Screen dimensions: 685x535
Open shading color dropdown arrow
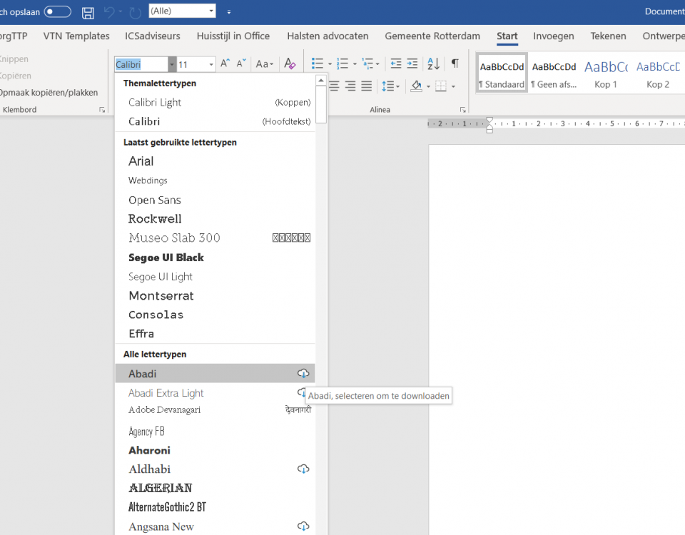[x=428, y=86]
